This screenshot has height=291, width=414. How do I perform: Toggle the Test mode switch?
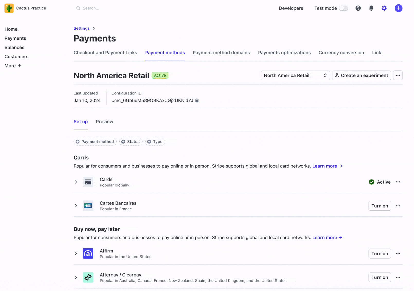pos(343,8)
